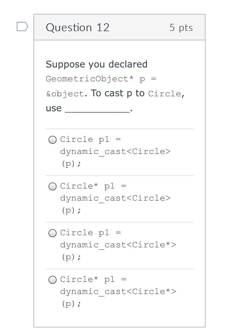
Task: Choose radio for "Circle p1 = dynamic_cast<Circle*>(p);"
Action: (x=53, y=233)
